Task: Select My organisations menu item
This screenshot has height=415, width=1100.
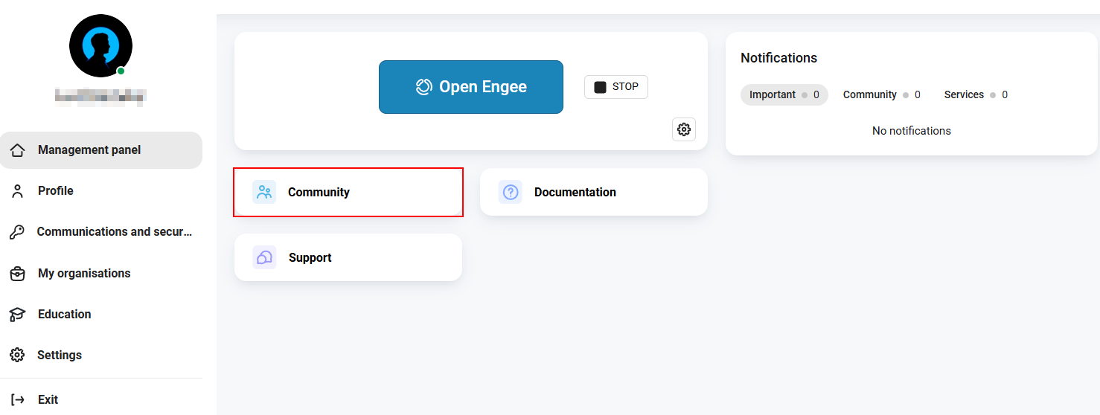Action: tap(101, 274)
